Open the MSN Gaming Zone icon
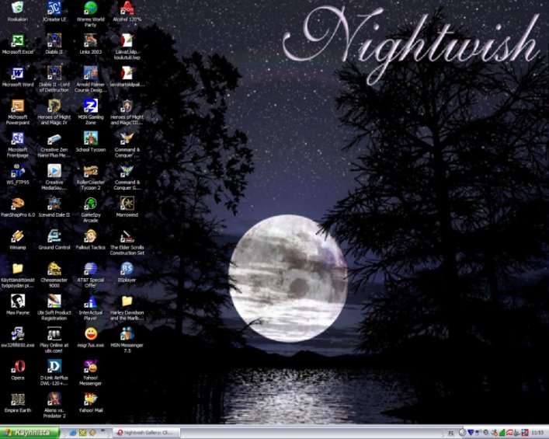Screen dimensions: 549x439 pos(90,106)
